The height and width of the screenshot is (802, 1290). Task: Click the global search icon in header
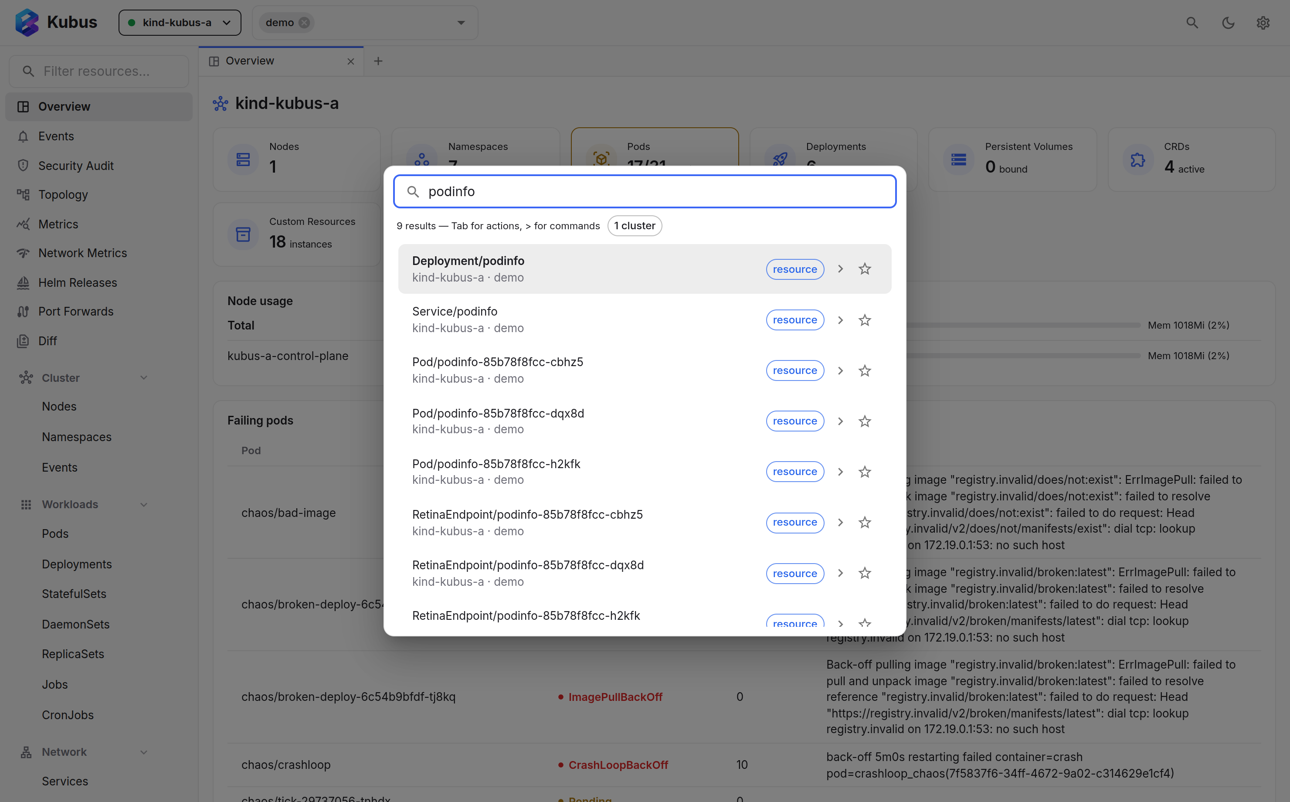tap(1192, 22)
